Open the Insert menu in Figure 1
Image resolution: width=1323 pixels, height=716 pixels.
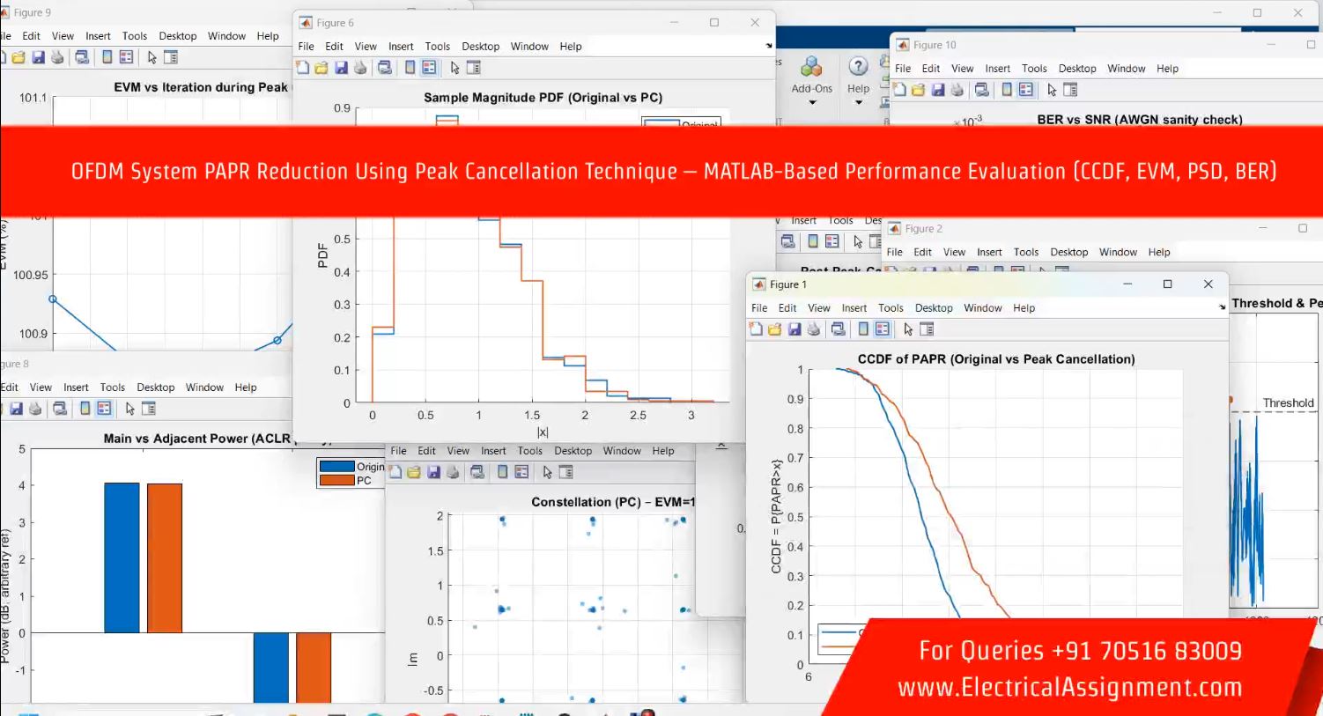click(854, 308)
